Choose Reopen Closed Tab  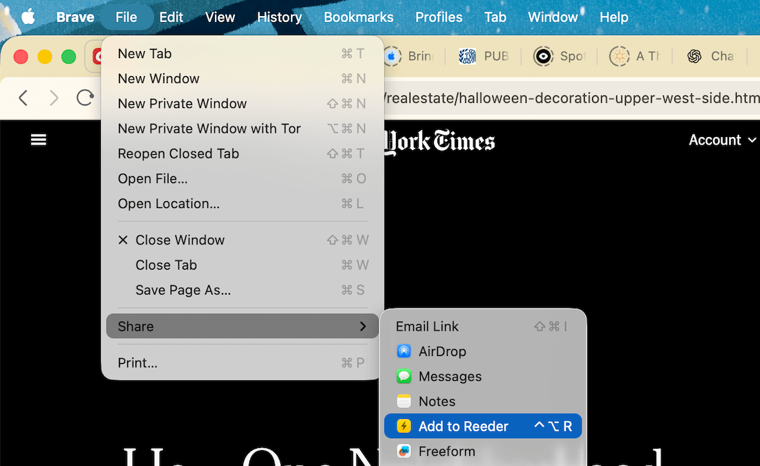[178, 153]
